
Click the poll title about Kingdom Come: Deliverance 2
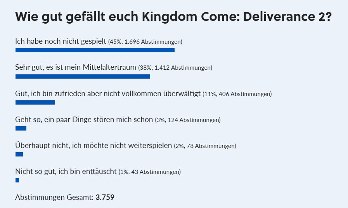[x=173, y=17]
